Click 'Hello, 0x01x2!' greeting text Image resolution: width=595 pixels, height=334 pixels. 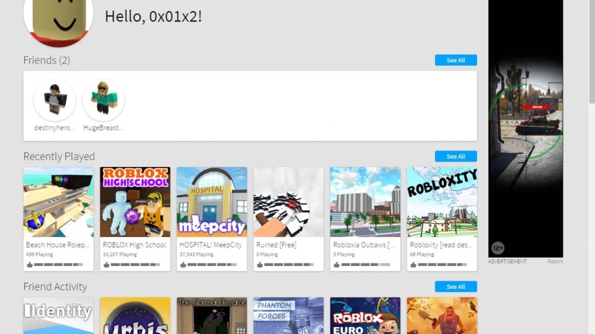click(153, 16)
